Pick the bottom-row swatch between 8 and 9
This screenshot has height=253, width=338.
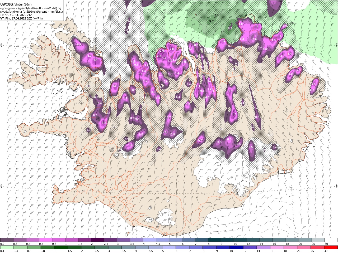[209, 247]
